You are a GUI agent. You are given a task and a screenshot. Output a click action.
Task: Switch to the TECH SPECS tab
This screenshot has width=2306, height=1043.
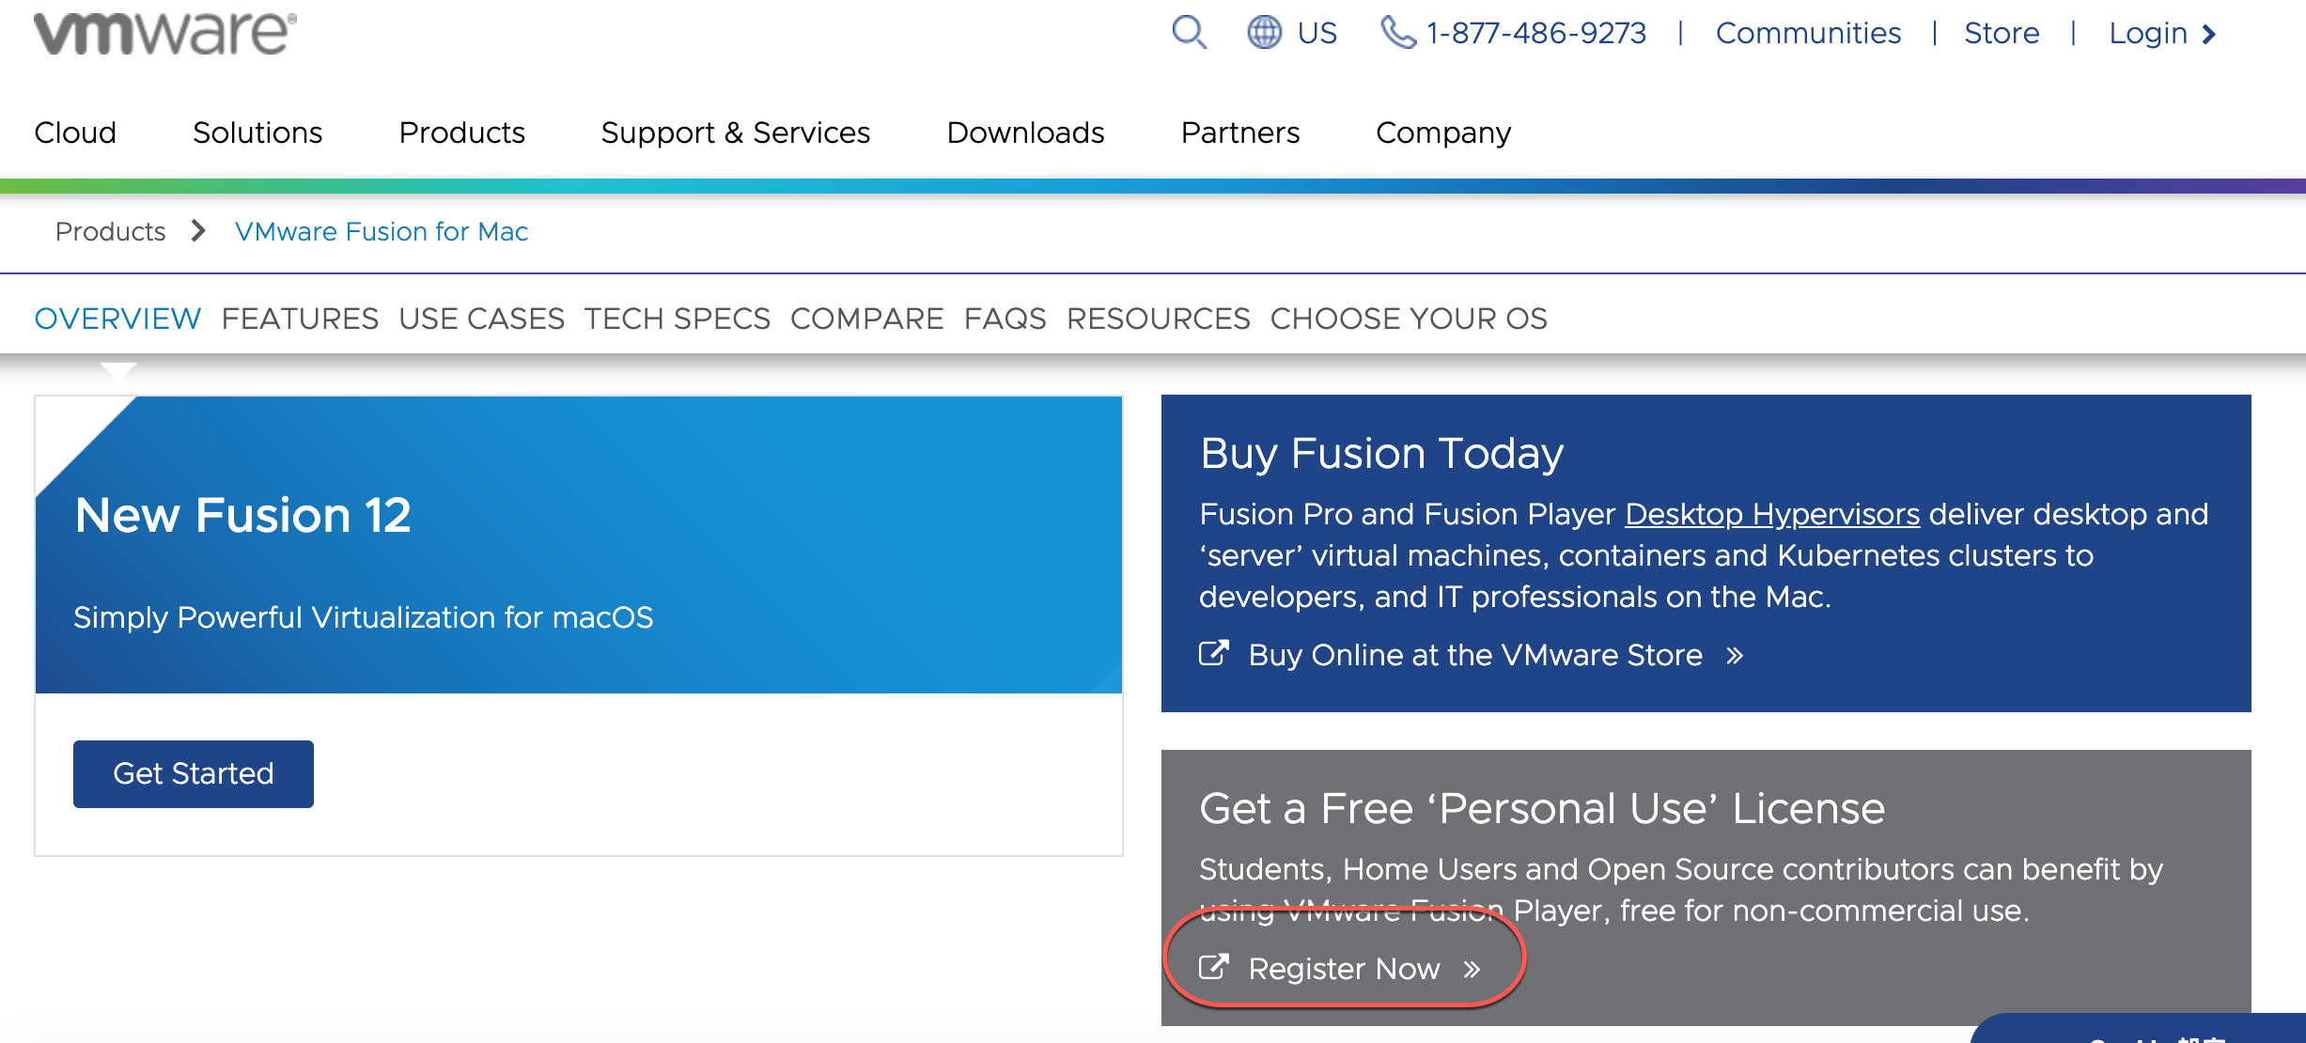677,319
